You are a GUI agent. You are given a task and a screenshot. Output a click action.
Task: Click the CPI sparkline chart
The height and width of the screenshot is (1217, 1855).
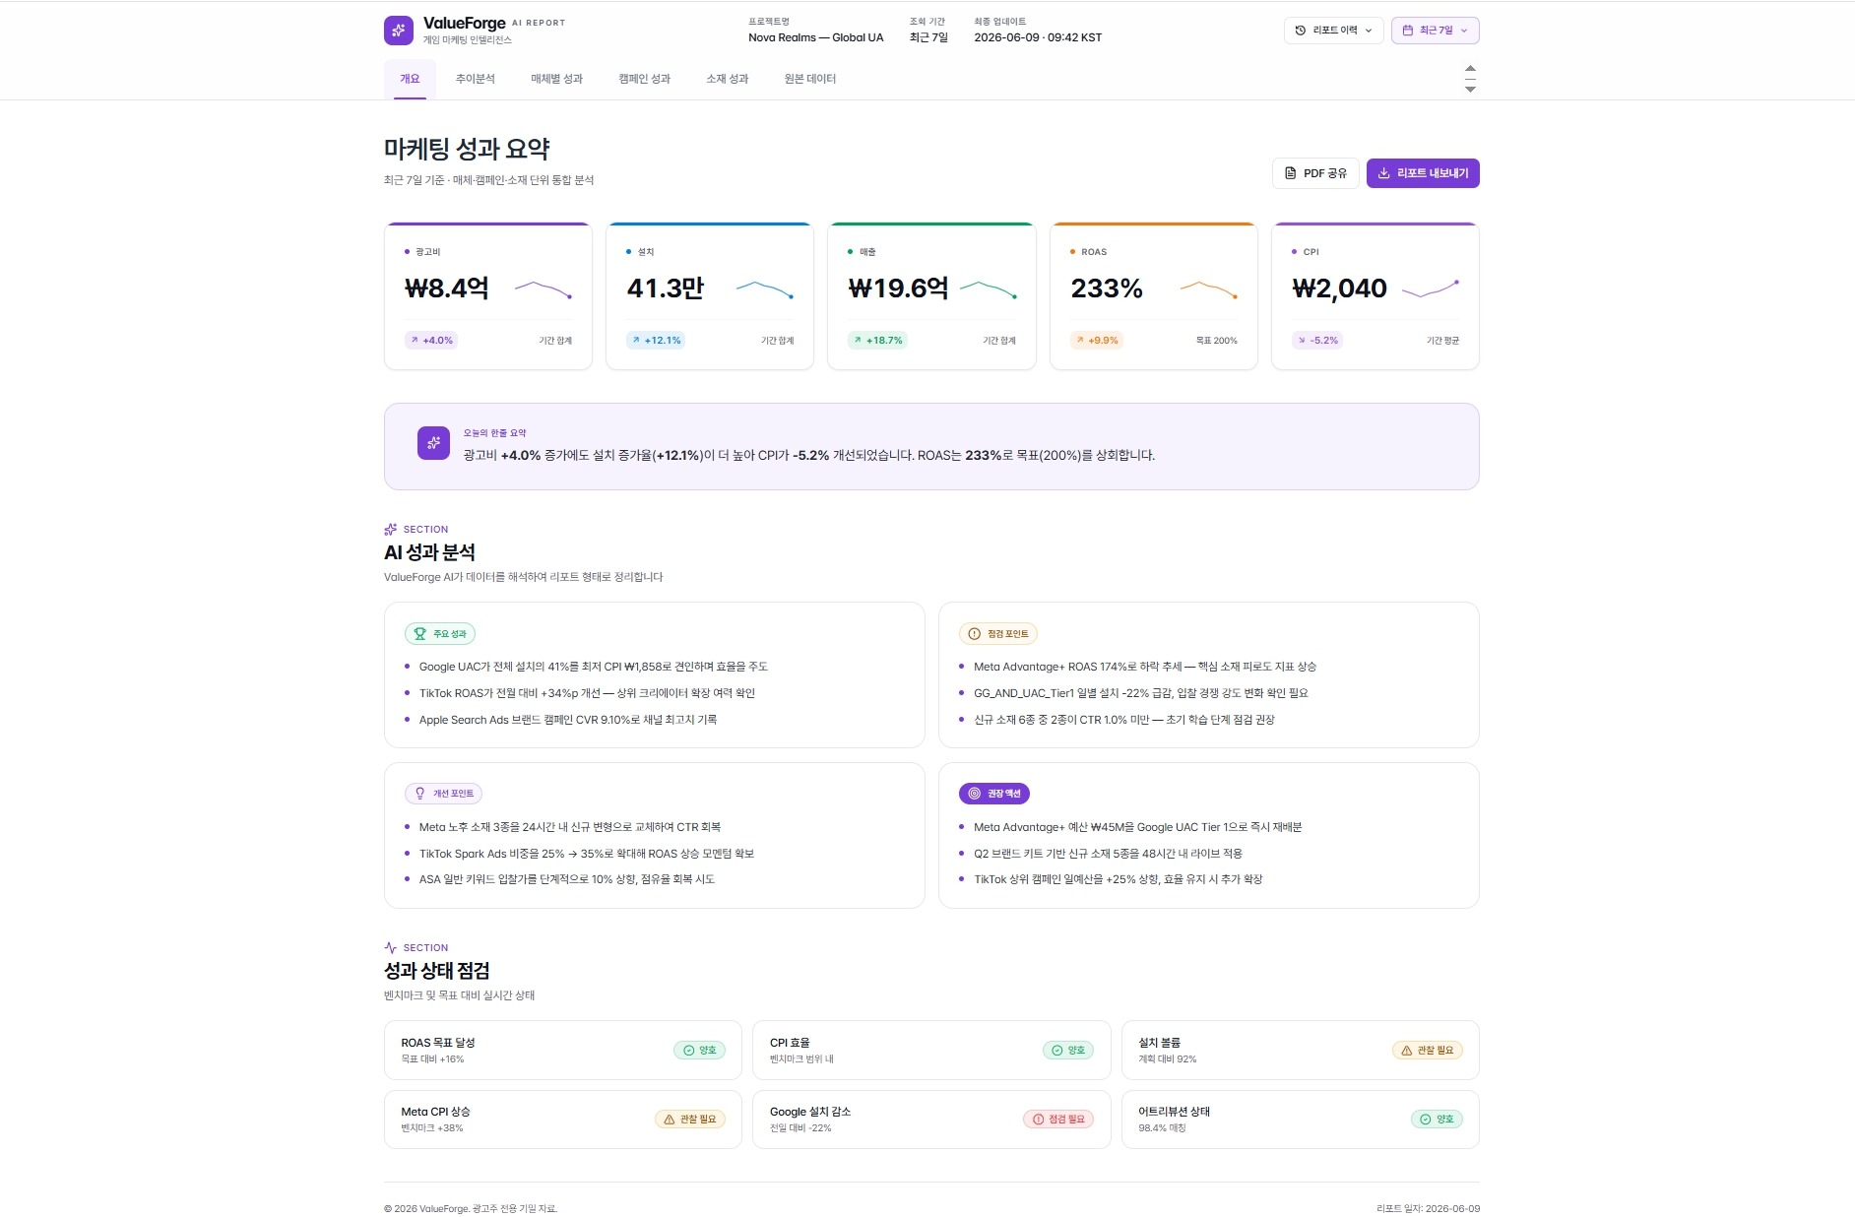pyautogui.click(x=1430, y=289)
